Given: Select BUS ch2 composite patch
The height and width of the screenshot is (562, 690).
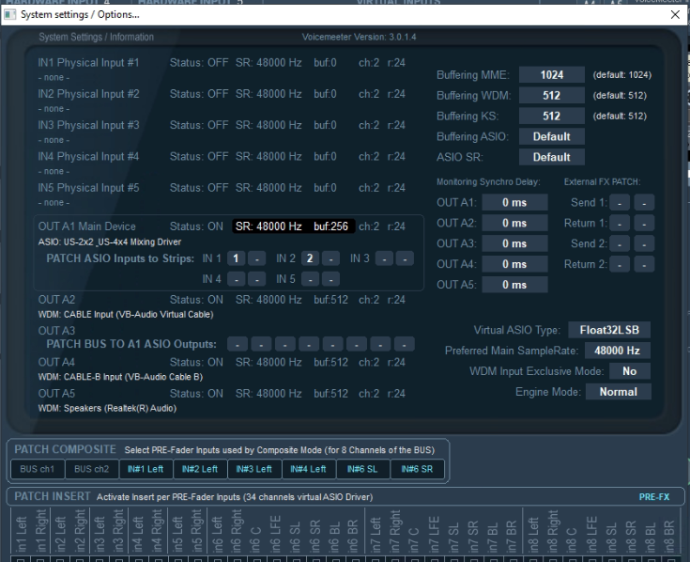Looking at the screenshot, I should (x=92, y=469).
